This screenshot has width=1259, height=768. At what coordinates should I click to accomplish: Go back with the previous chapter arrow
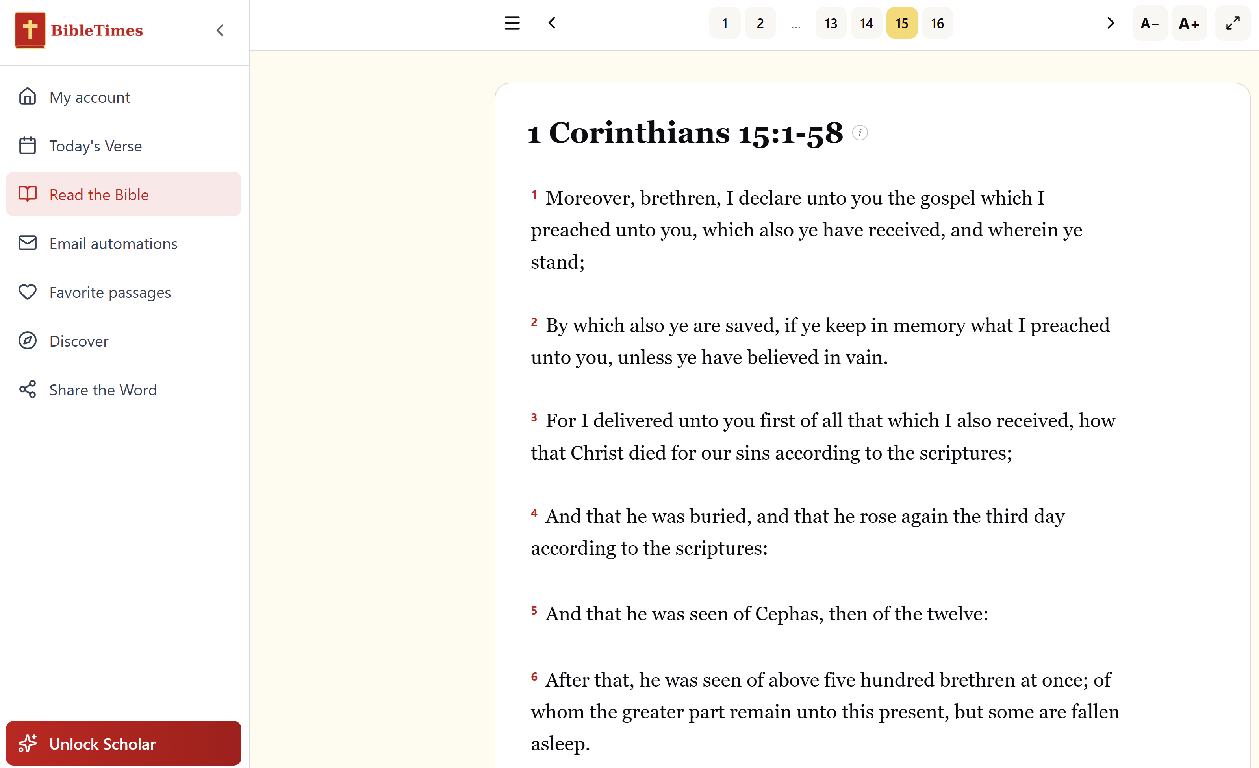pos(552,23)
